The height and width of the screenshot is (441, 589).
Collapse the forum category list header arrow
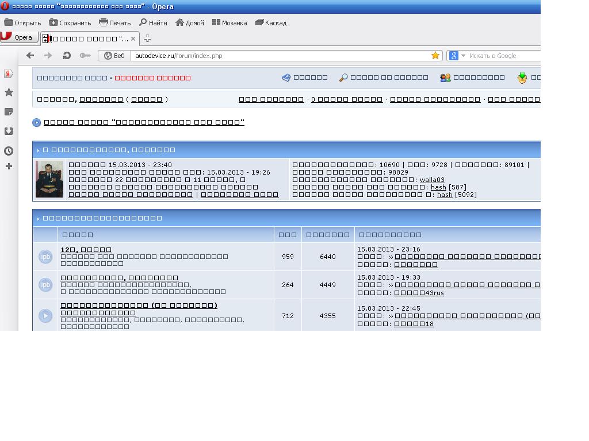[38, 219]
